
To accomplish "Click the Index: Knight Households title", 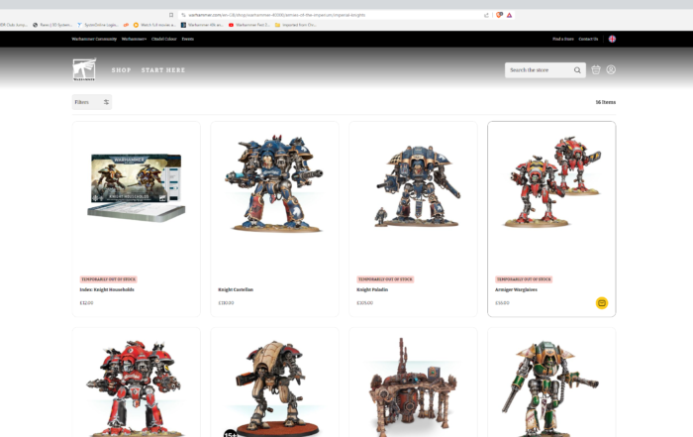I will point(107,289).
